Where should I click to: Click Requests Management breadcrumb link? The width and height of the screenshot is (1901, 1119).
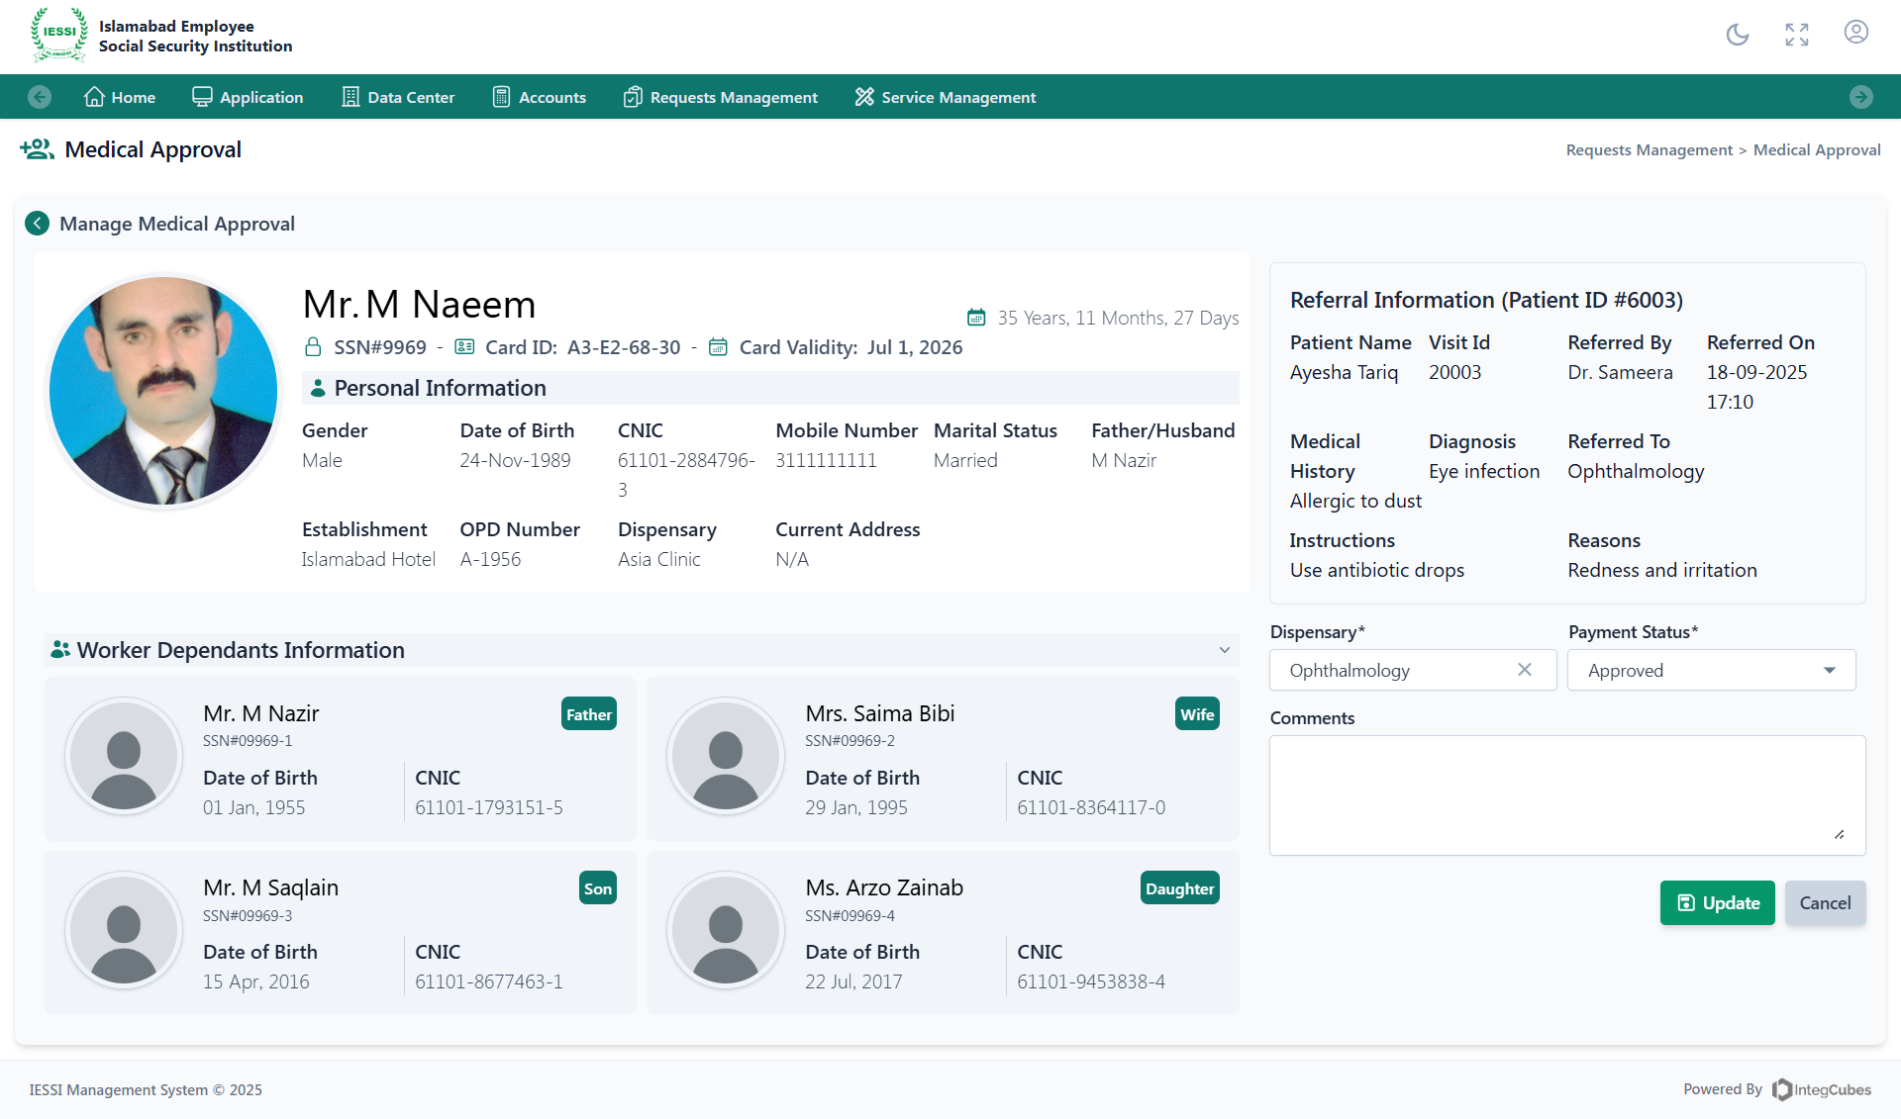1649,150
